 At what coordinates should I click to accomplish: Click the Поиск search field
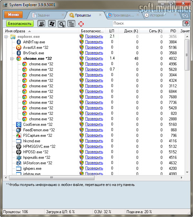147,23
